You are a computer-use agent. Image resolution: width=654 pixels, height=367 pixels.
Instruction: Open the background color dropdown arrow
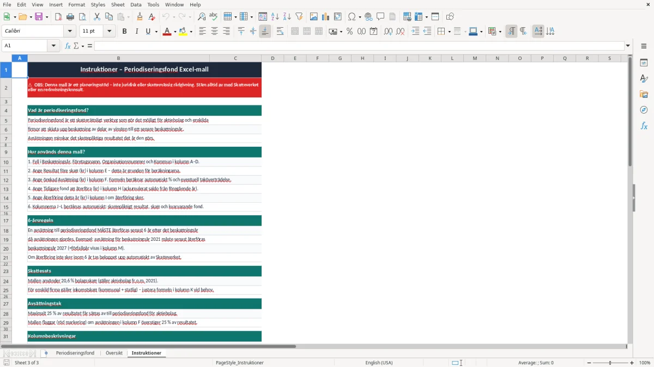coord(191,32)
